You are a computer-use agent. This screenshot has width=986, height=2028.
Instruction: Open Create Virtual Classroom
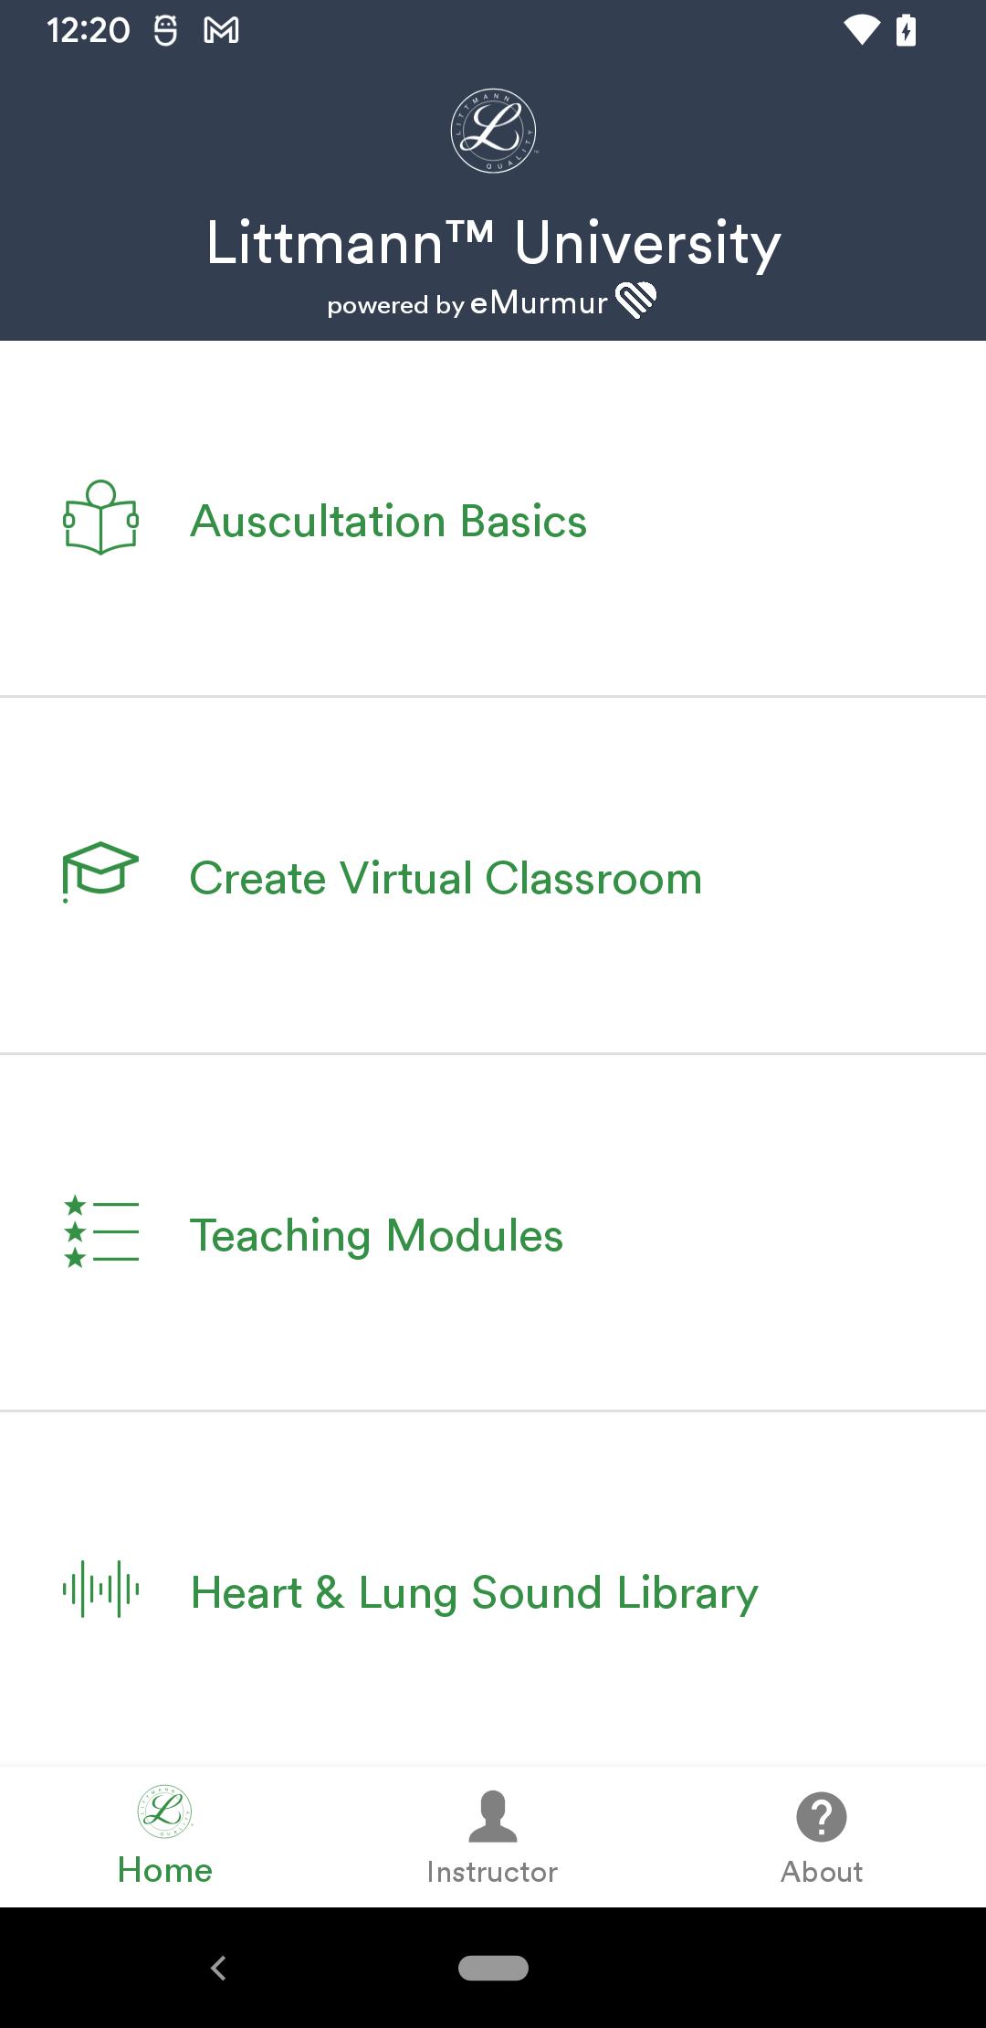click(493, 875)
